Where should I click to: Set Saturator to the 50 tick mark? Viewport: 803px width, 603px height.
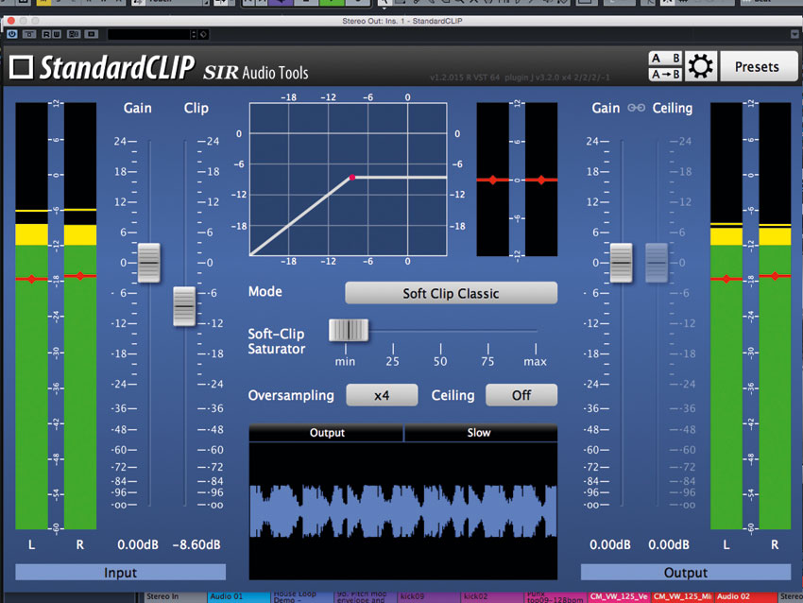coord(440,349)
